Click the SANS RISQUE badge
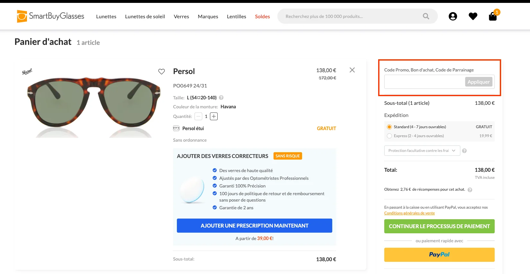The width and height of the screenshot is (530, 274). click(288, 156)
